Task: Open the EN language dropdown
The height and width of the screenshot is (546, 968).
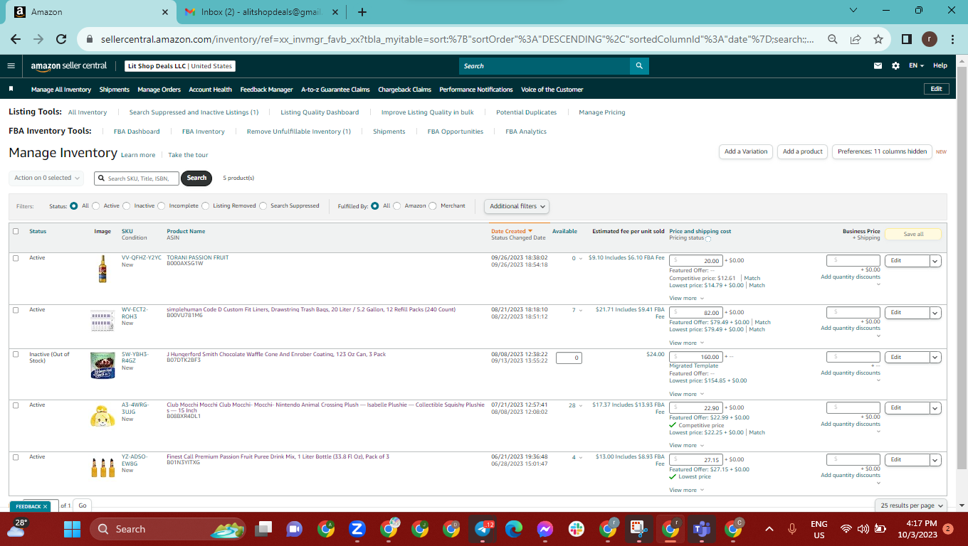Action: pos(916,65)
